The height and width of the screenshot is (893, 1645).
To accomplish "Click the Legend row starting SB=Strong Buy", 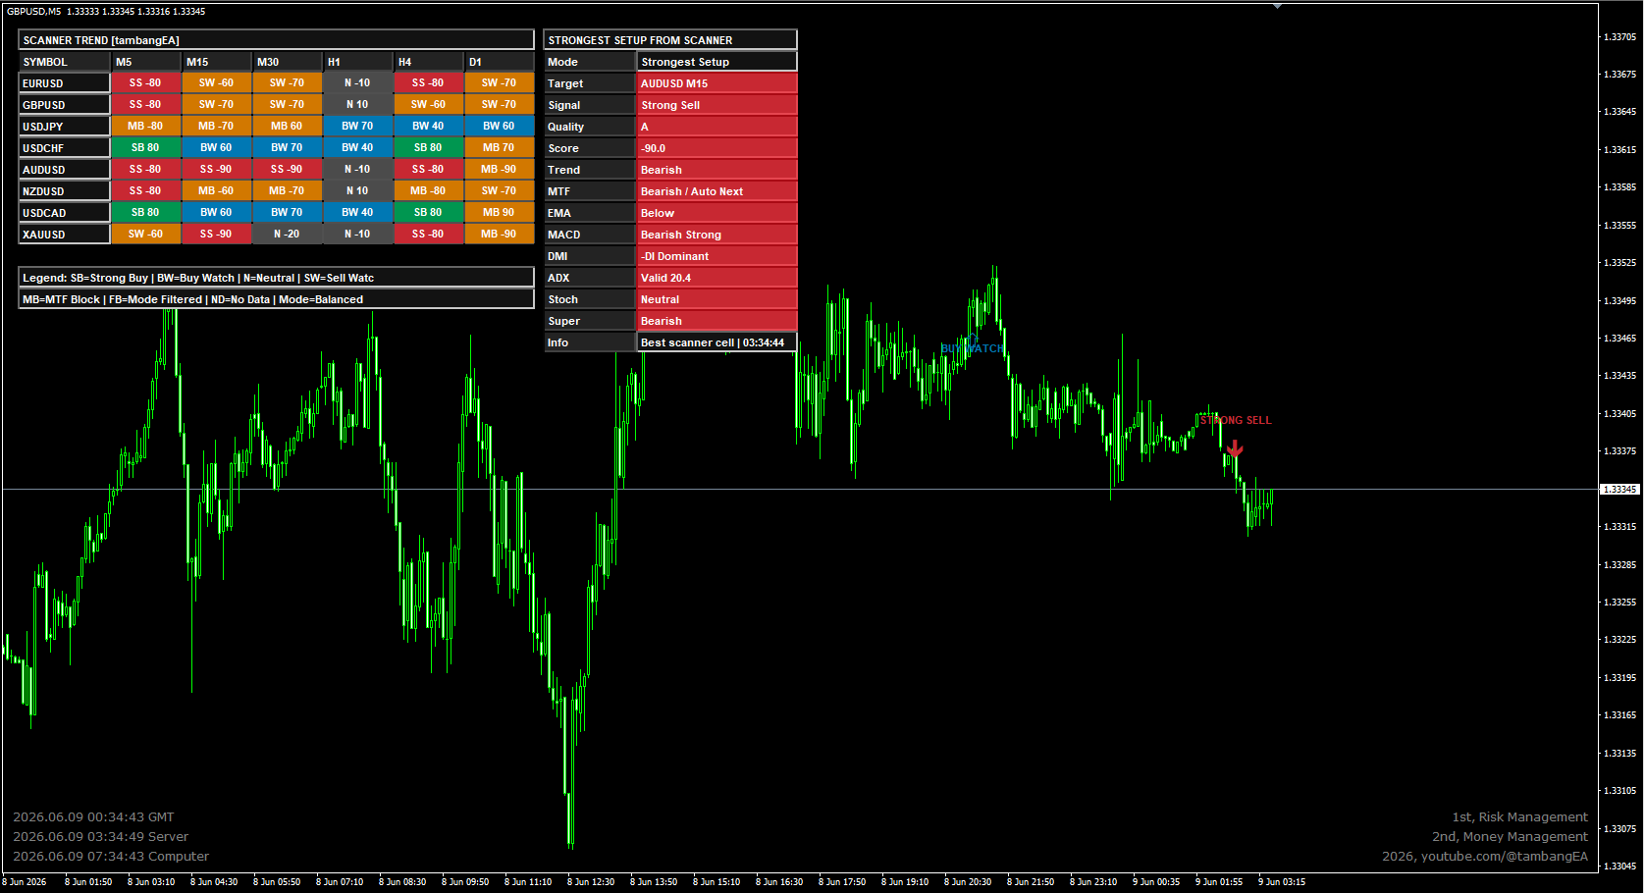I will pos(276,278).
